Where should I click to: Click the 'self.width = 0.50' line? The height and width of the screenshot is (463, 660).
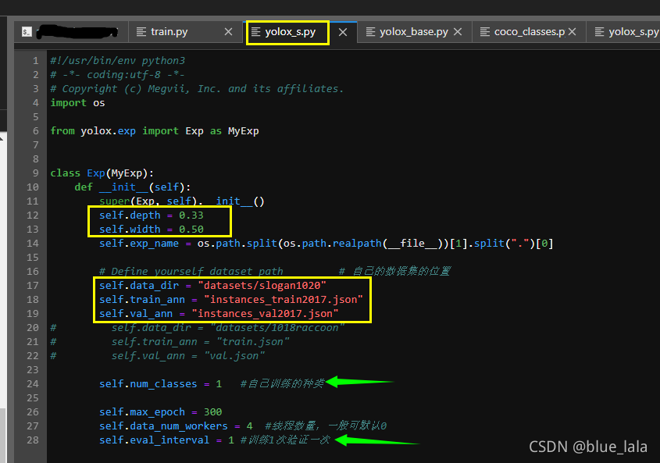click(x=151, y=229)
